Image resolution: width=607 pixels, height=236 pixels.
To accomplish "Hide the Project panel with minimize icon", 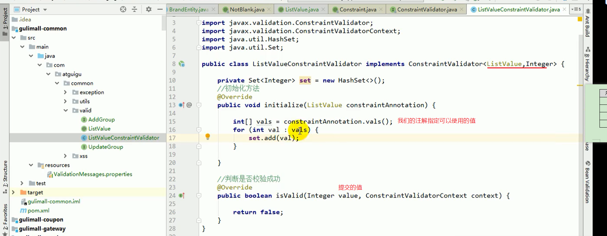I will click(160, 9).
